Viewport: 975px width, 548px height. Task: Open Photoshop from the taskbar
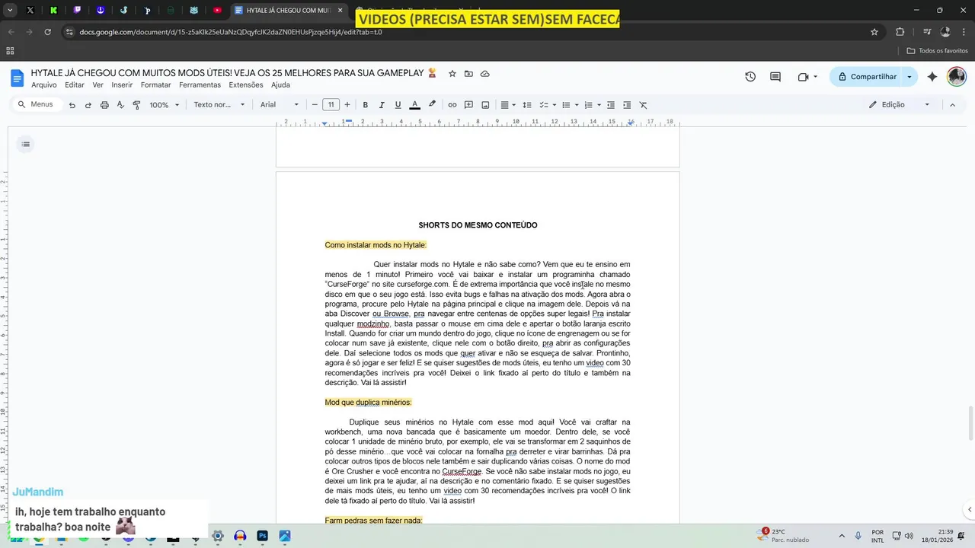coord(262,536)
